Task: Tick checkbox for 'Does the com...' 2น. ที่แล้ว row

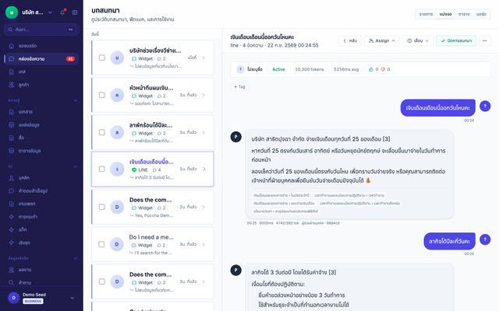Action: (x=102, y=207)
